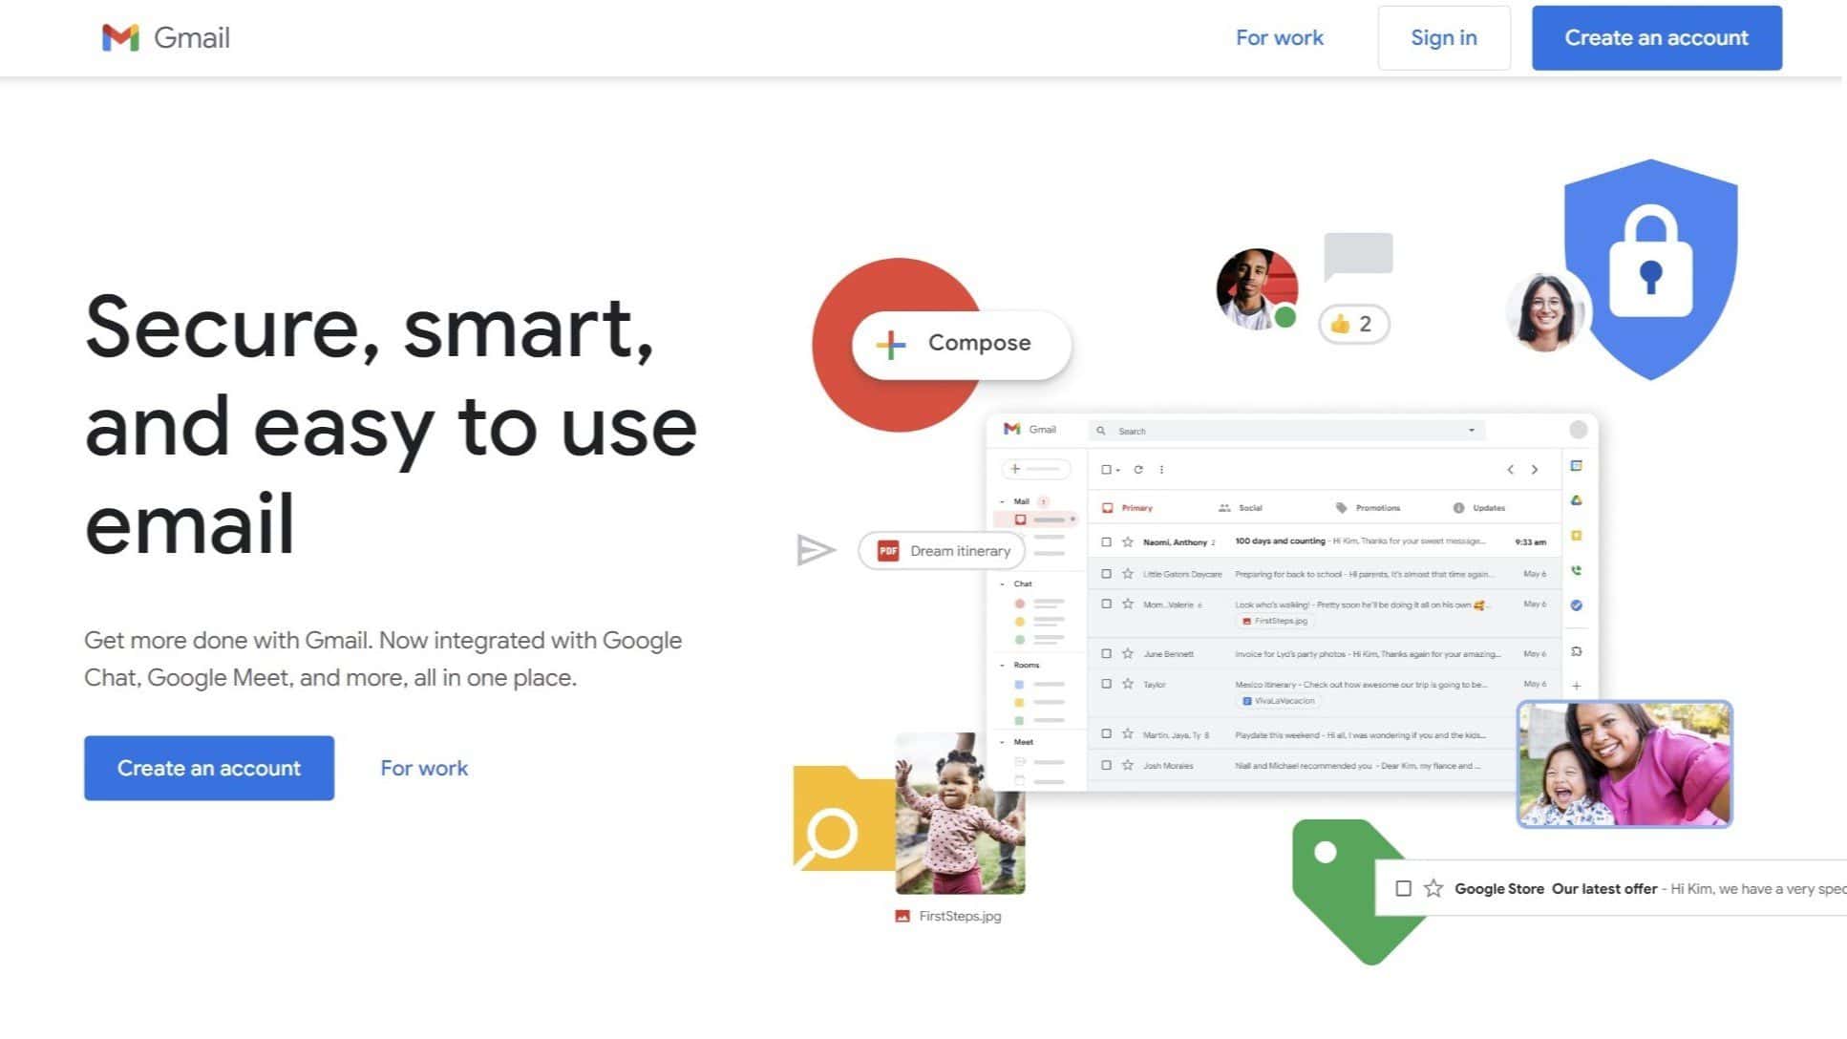Click the For work link below description
Screen dimensions: 1847x1039
(424, 768)
